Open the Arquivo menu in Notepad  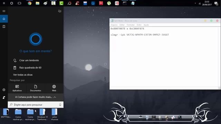pos(114,25)
